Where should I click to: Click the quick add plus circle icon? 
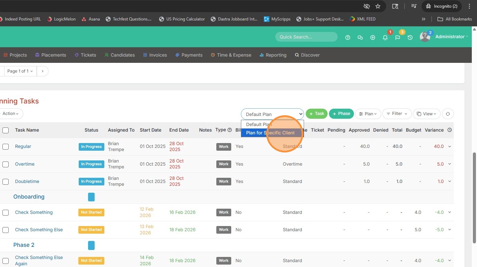[x=373, y=37]
